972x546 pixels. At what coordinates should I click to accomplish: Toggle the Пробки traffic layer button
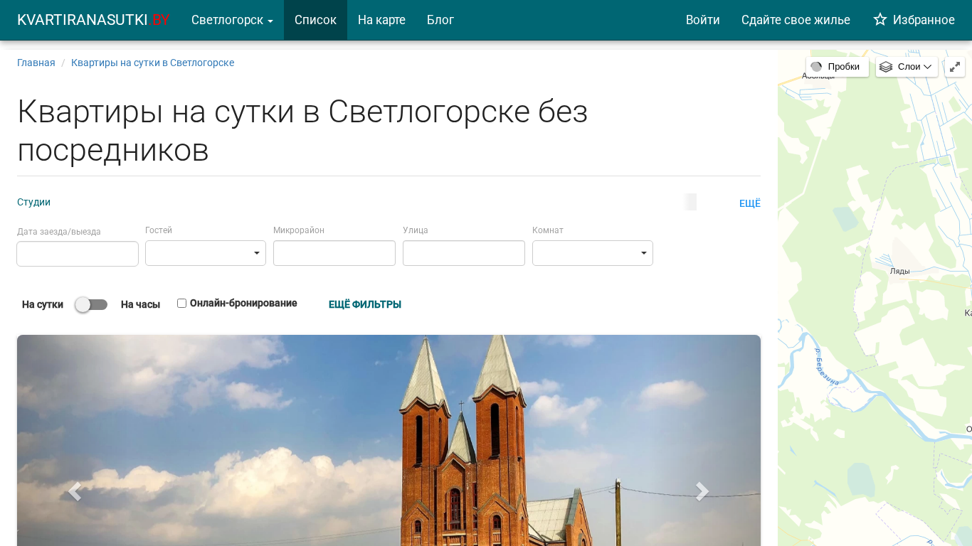837,67
